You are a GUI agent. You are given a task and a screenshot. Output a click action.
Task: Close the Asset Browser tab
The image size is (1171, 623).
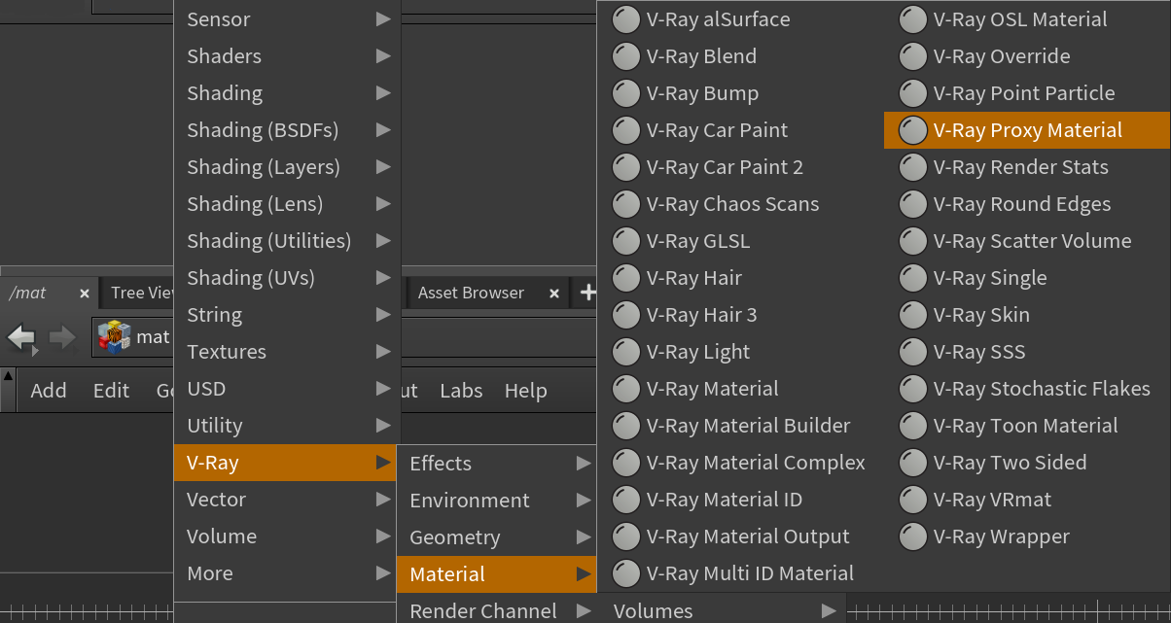click(554, 294)
